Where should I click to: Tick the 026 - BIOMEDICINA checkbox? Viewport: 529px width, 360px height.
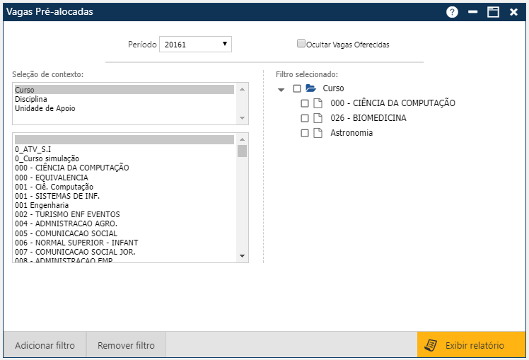coord(305,118)
